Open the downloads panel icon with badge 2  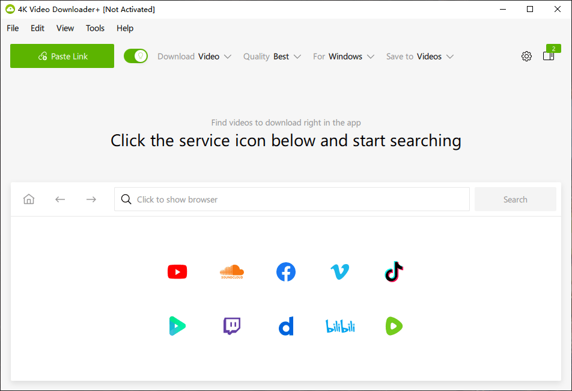point(549,56)
